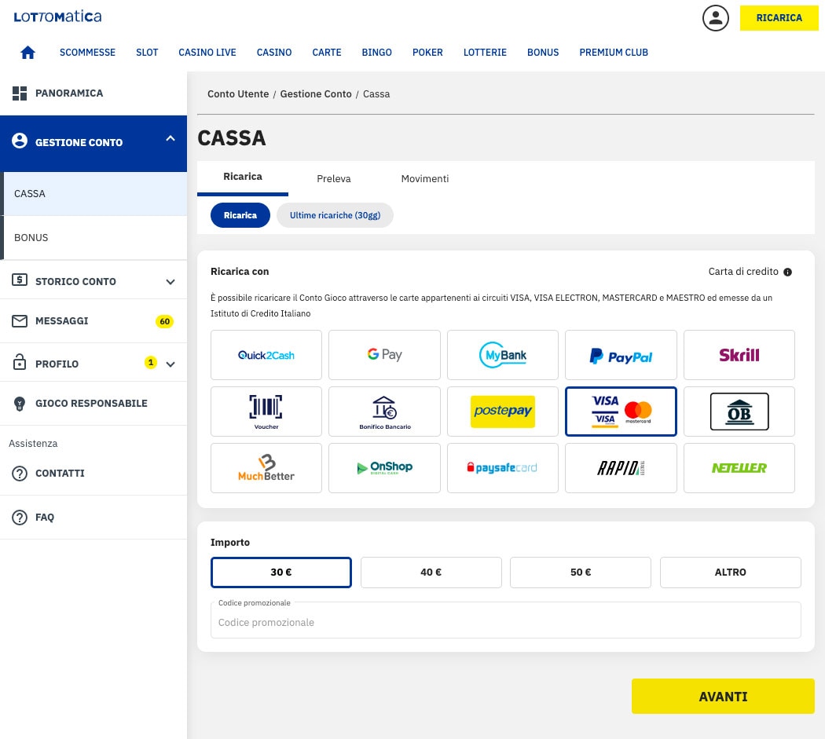
Task: Open the Ricarica tab
Action: [243, 177]
